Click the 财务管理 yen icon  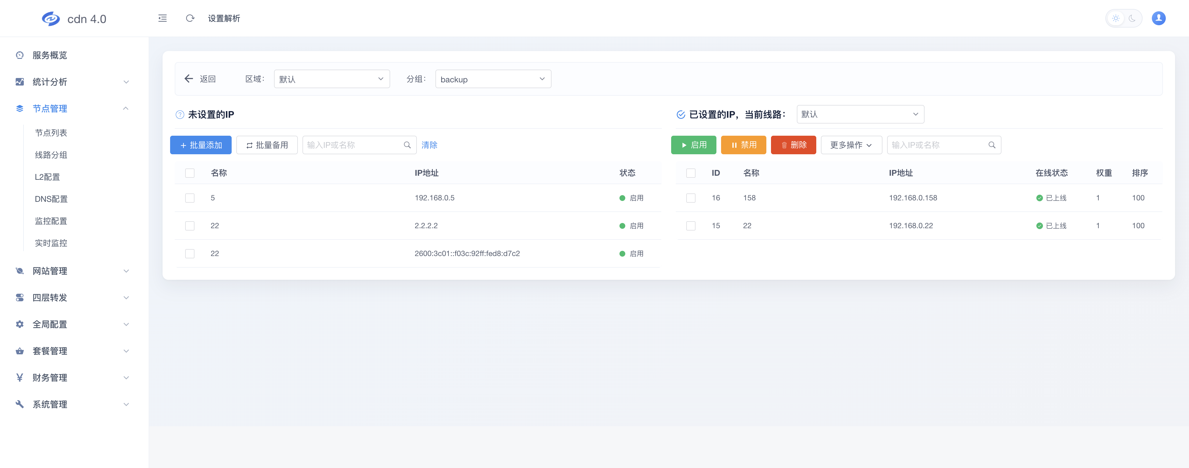pyautogui.click(x=19, y=378)
